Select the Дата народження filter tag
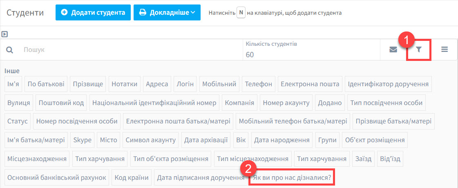Screen dimensions: 458x188 click(282, 140)
